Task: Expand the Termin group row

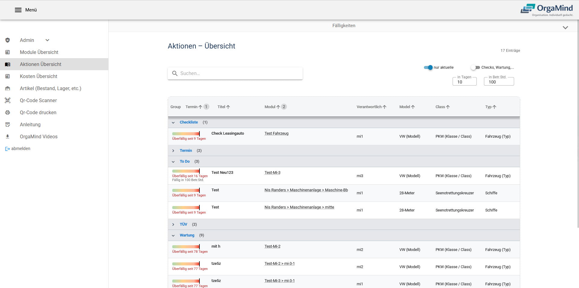Action: click(173, 151)
